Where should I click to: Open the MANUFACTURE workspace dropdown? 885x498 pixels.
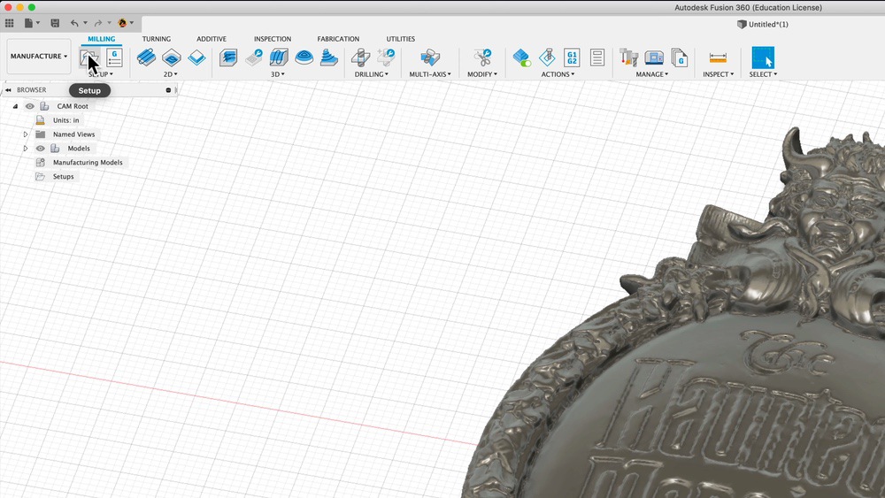39,57
